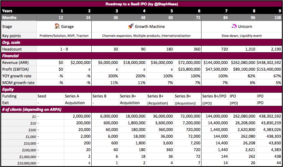This screenshot has width=283, height=167.
Task: Click the clients cell 1,440,000
Action: 215,130
